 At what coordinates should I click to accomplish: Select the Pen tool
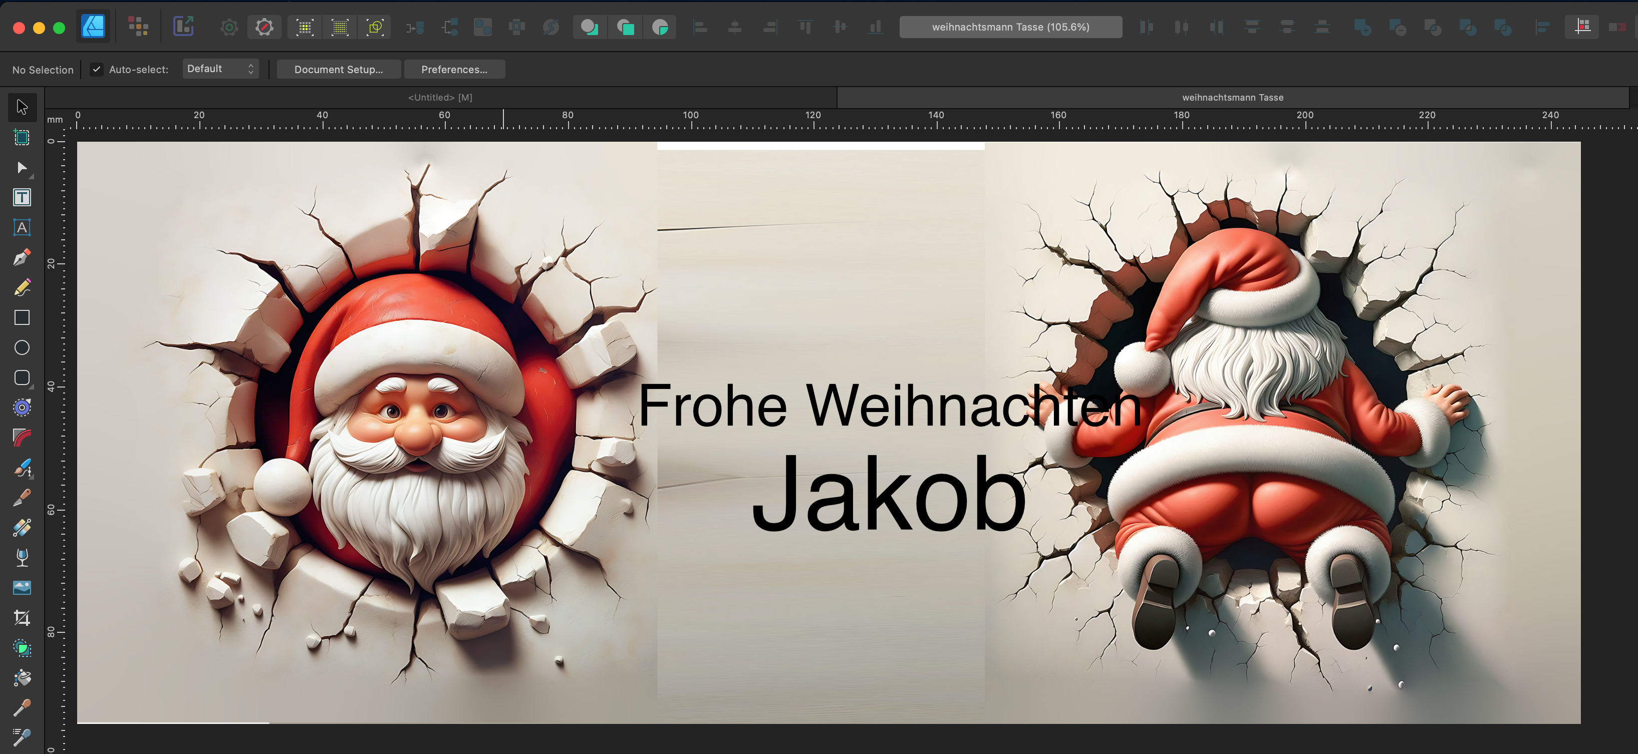22,257
